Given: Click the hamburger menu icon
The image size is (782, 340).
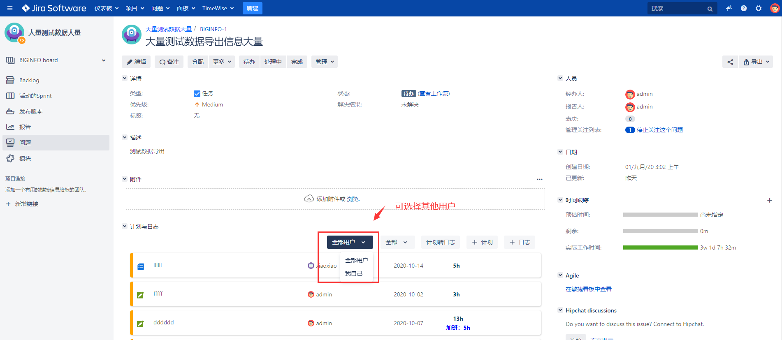Looking at the screenshot, I should click(10, 8).
